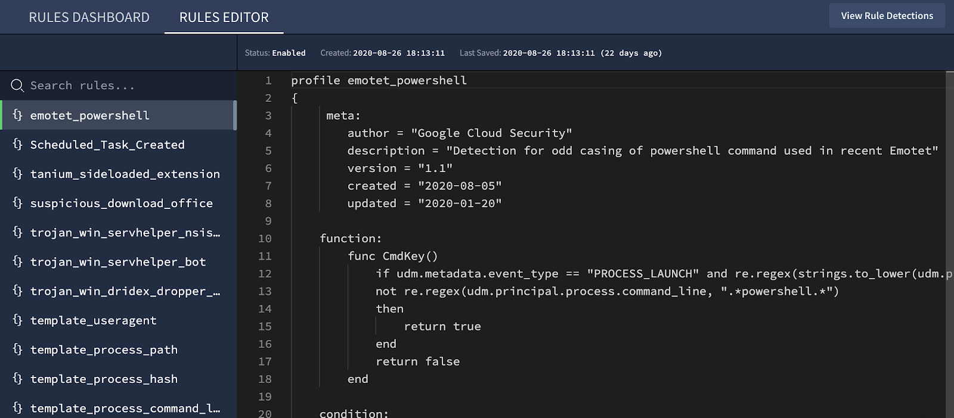
Task: Click the 'return true' line
Action: coord(442,326)
